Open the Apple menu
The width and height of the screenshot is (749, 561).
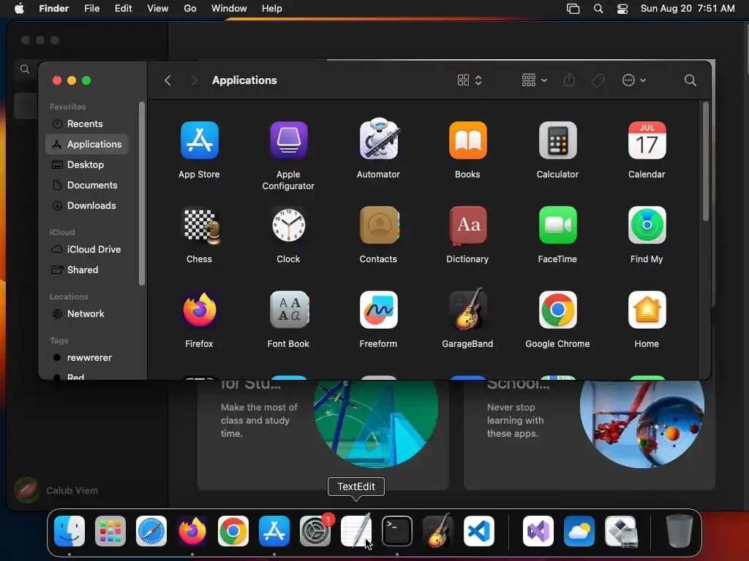(x=19, y=9)
